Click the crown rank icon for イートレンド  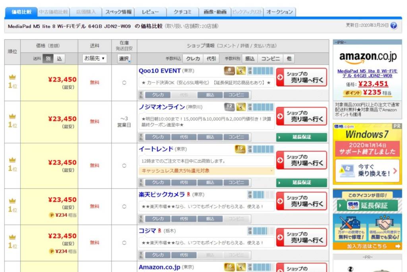[12, 160]
